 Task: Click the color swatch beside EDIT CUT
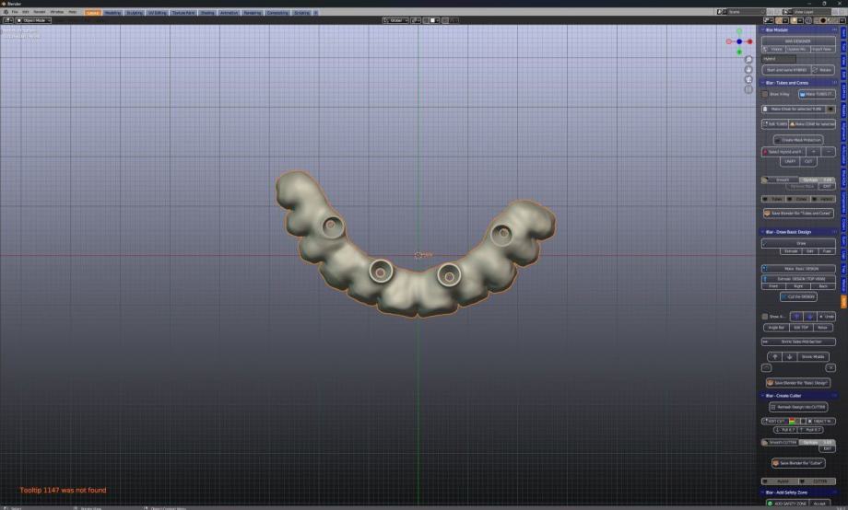click(792, 422)
